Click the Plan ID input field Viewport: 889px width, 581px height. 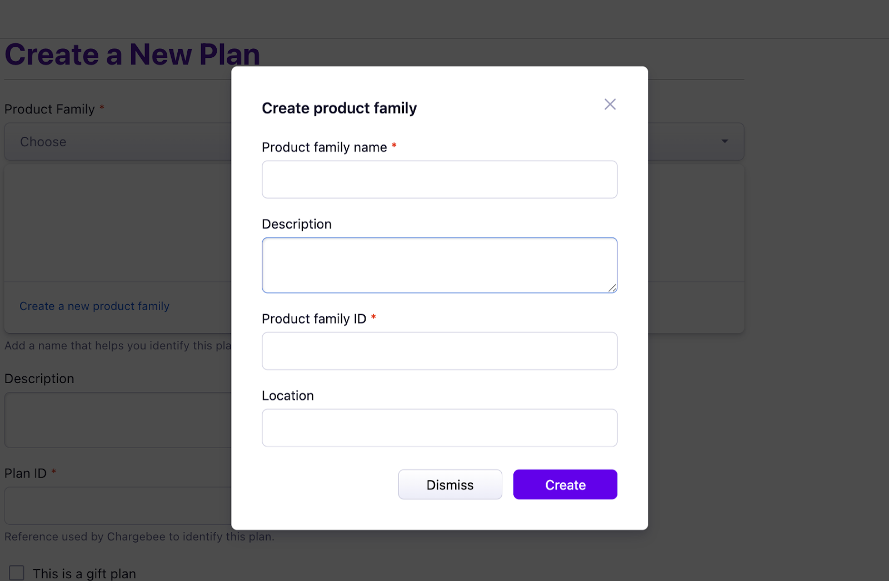[117, 505]
